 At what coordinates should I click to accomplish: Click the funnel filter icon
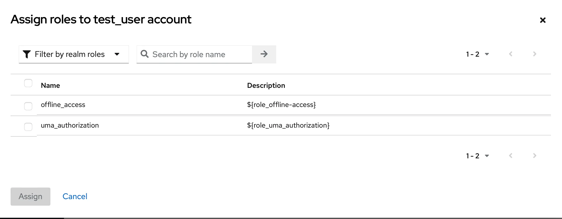pyautogui.click(x=27, y=54)
